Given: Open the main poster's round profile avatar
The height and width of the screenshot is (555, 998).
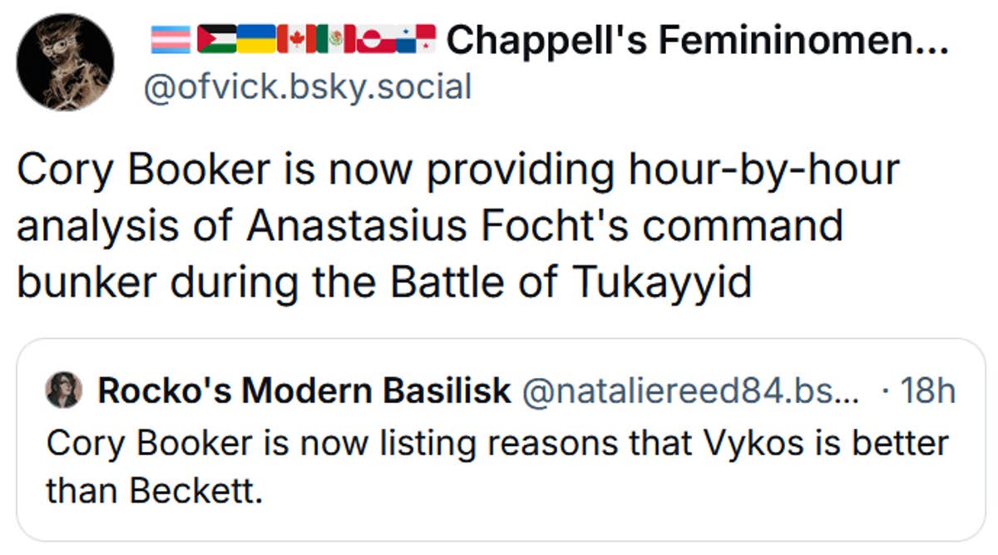Looking at the screenshot, I should [66, 62].
